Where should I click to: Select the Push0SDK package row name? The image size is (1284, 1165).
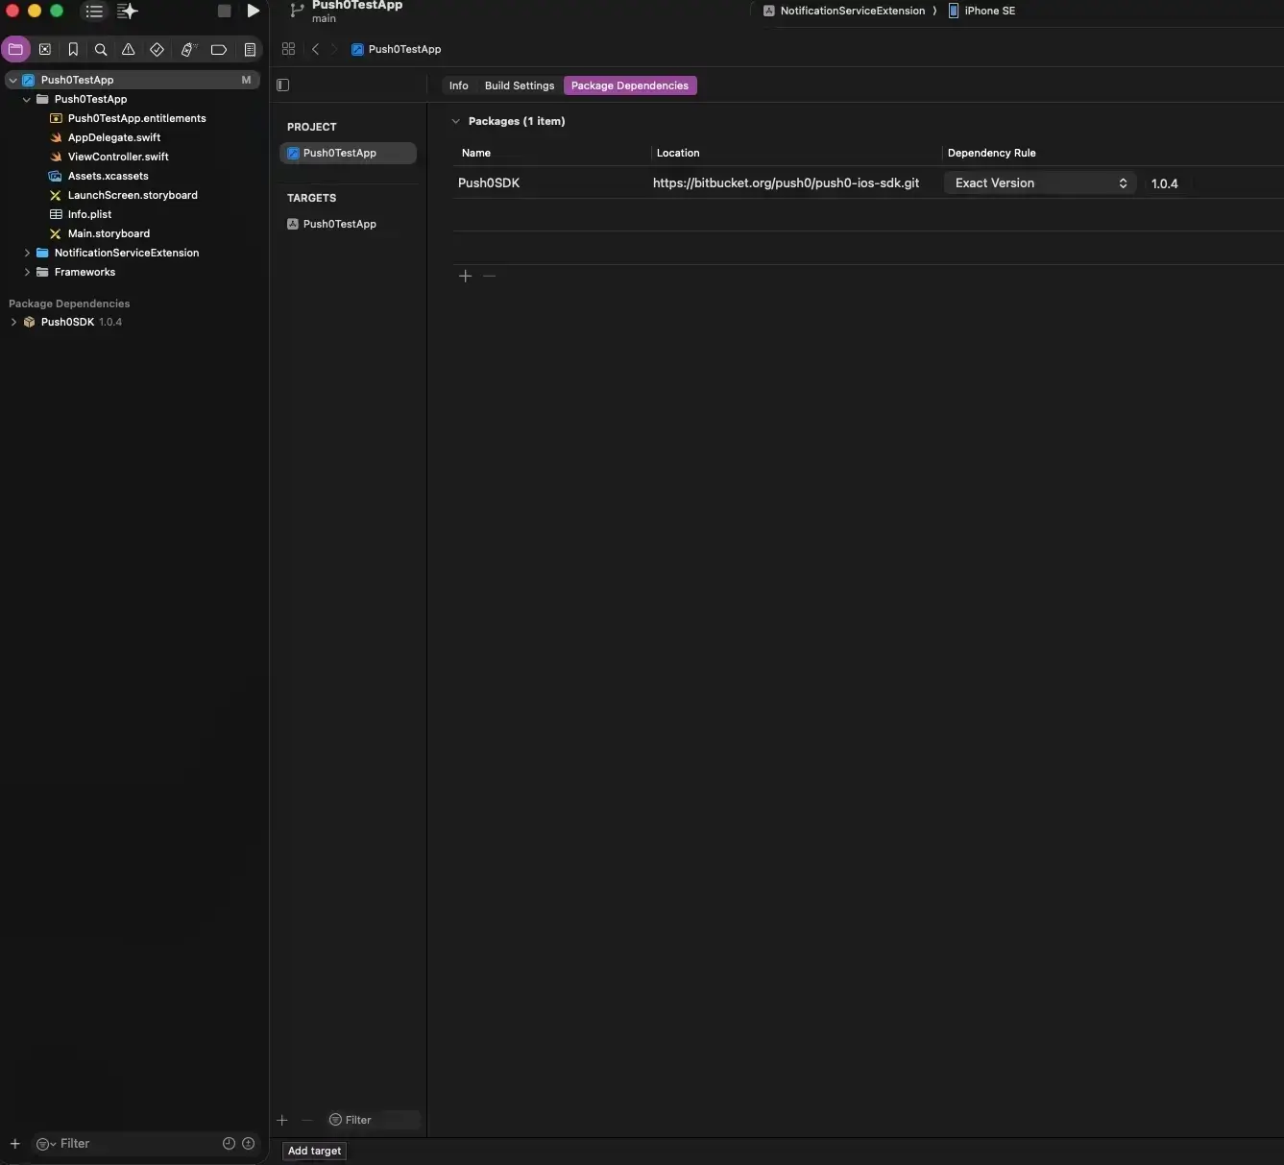pyautogui.click(x=489, y=182)
